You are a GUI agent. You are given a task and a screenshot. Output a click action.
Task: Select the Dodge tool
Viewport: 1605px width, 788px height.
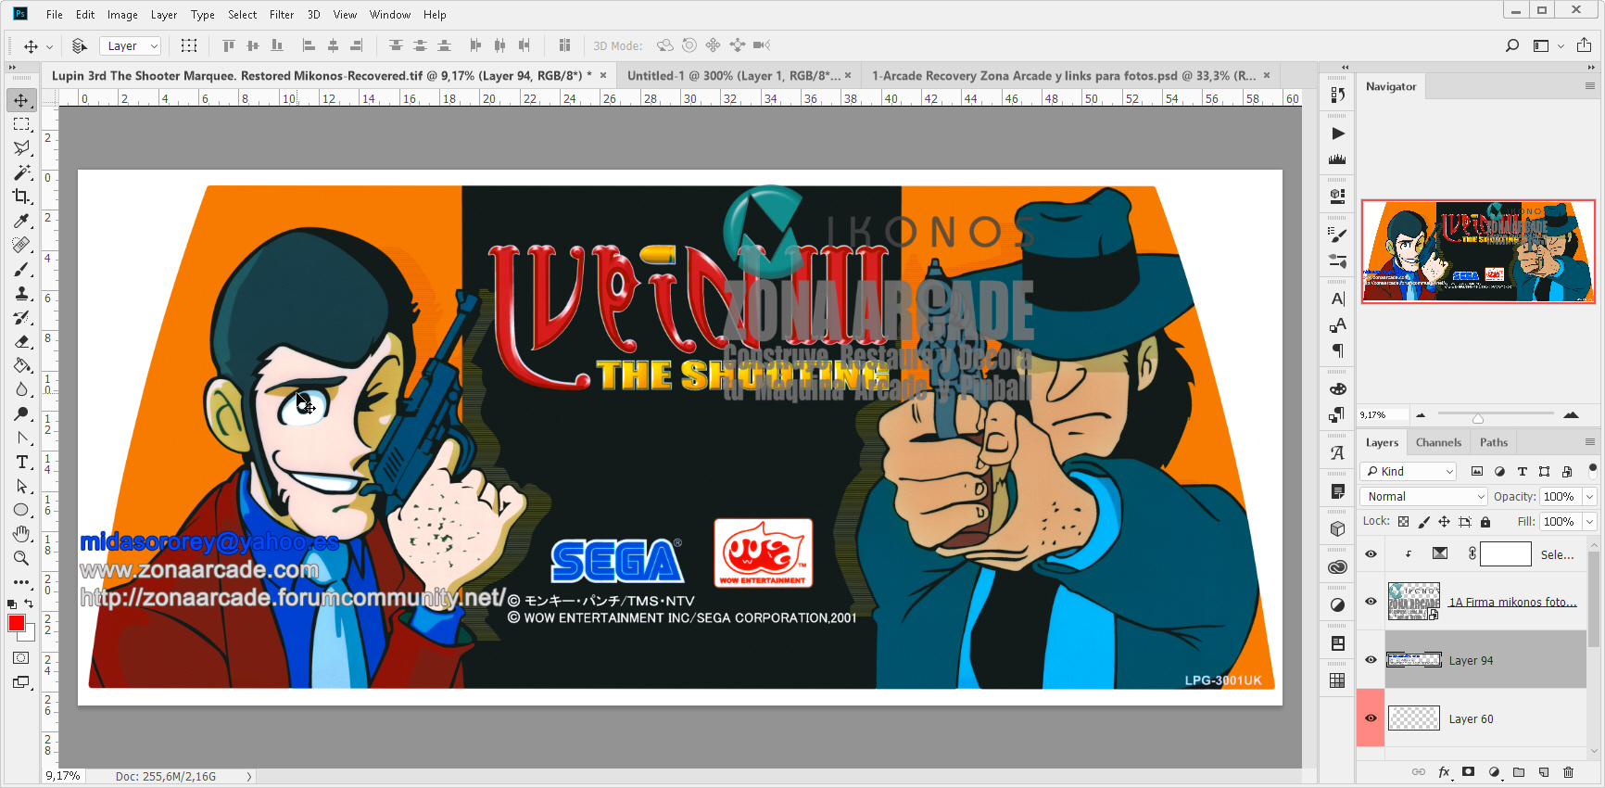21,413
